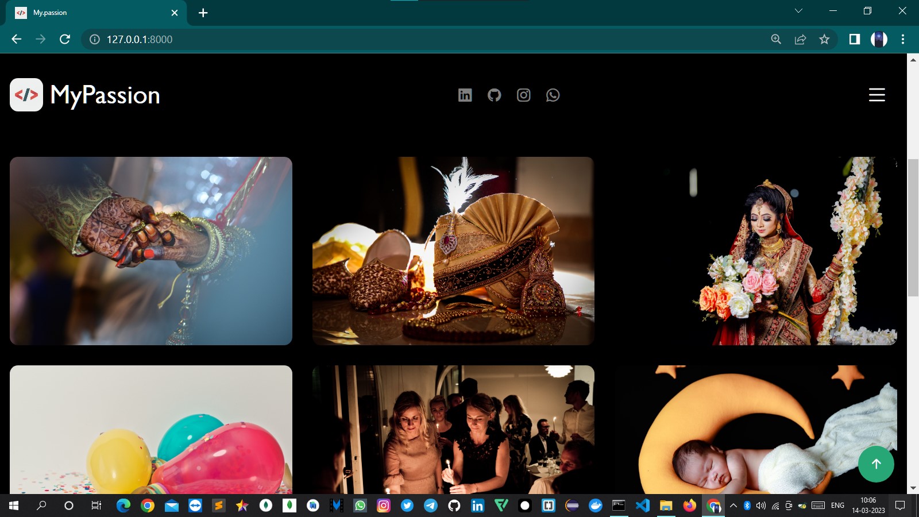Open the browser zoom icon

click(x=776, y=39)
